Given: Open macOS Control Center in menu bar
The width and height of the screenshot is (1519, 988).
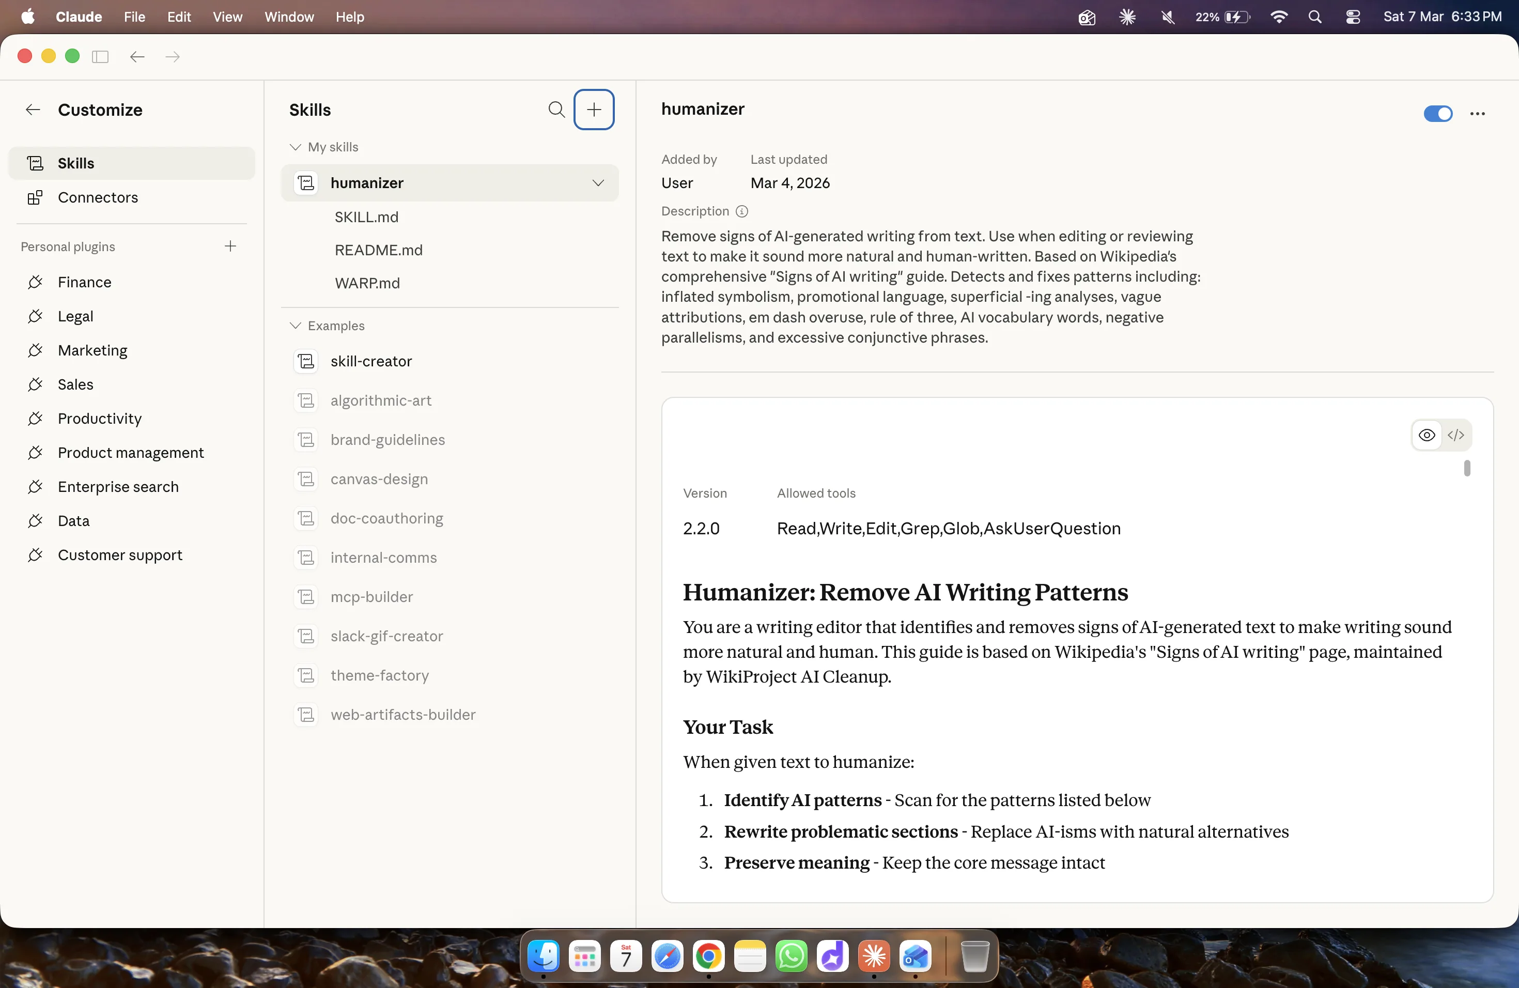Looking at the screenshot, I should point(1353,17).
